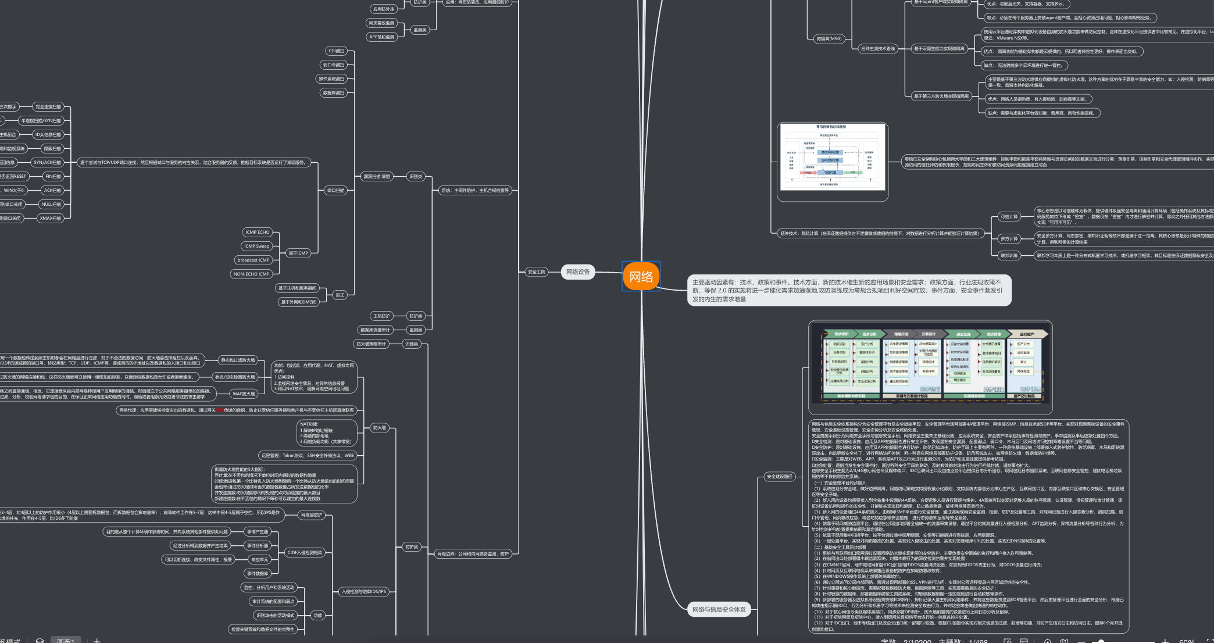
Task: Toggle outline mode (大纲模式) in status bar
Action: coord(9,641)
